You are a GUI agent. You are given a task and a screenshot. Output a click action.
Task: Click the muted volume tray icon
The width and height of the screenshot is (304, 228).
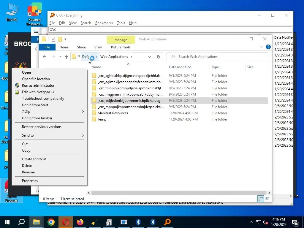coord(266,222)
